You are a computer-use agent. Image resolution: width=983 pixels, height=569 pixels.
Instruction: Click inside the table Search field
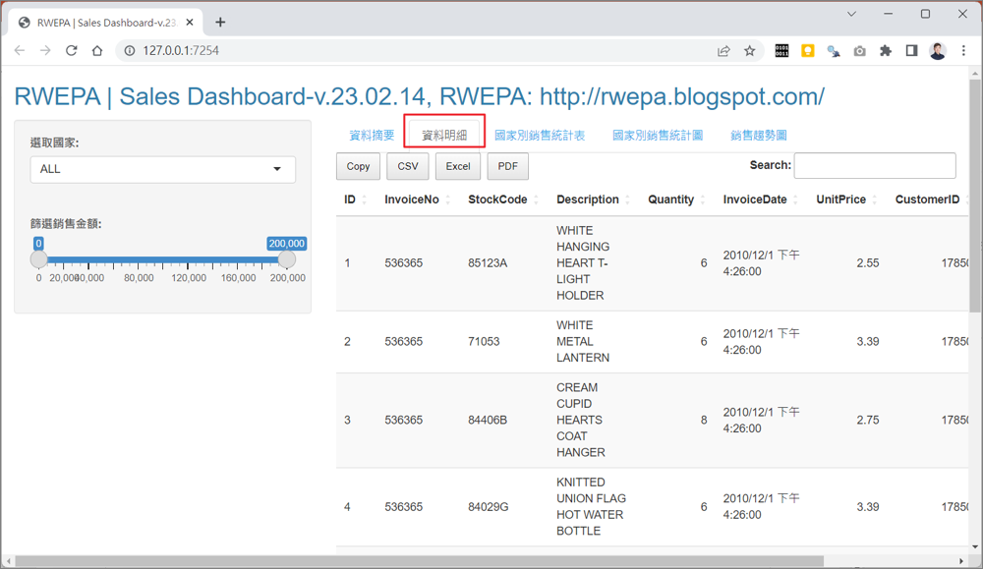coord(874,165)
